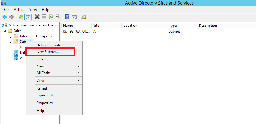
Task: Click the site A cell in list
Action: pyautogui.click(x=94, y=31)
